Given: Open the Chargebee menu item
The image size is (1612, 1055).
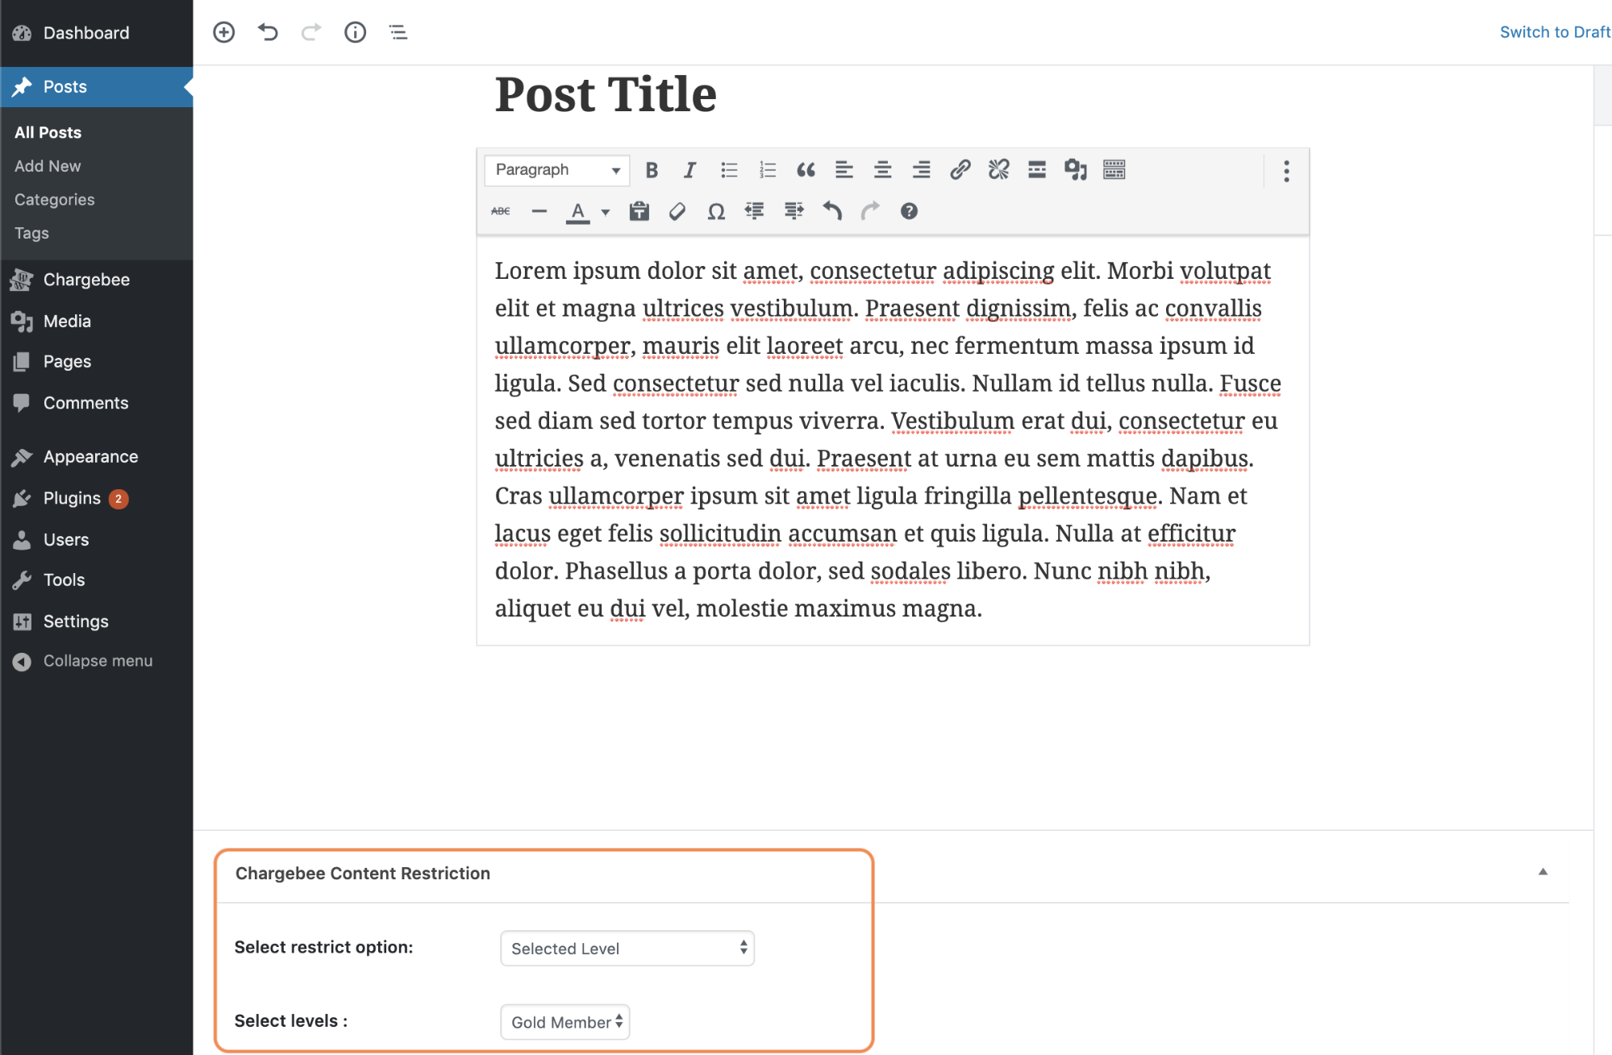Looking at the screenshot, I should 86,280.
